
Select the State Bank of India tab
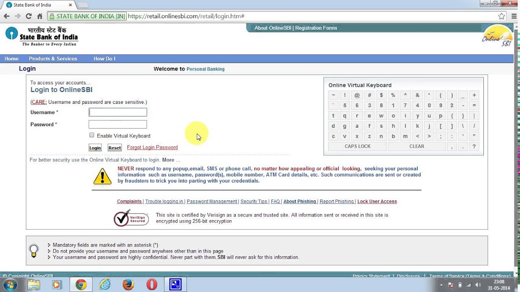(39, 5)
